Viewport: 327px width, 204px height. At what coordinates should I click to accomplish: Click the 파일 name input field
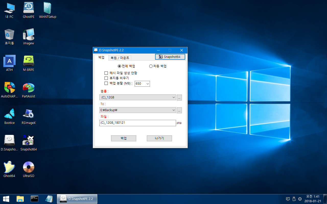point(138,123)
